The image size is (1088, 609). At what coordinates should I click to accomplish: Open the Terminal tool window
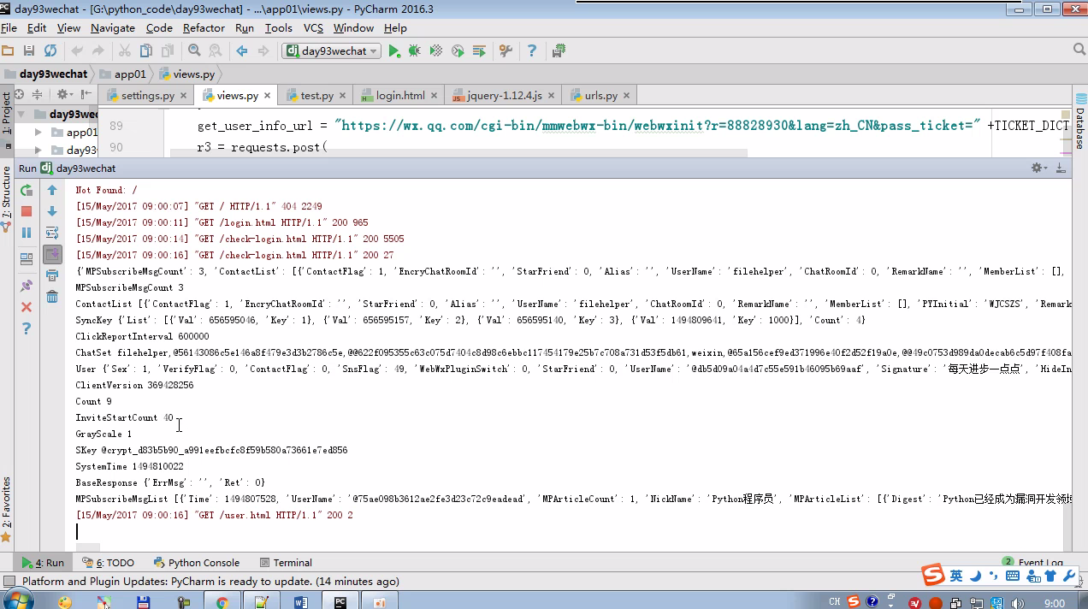(x=286, y=563)
